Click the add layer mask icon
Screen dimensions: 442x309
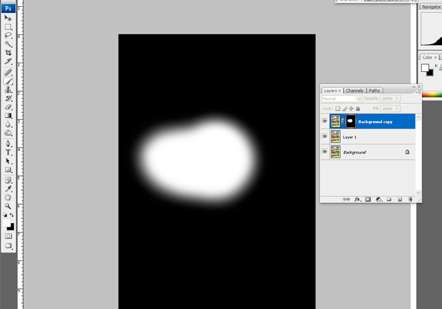point(368,199)
